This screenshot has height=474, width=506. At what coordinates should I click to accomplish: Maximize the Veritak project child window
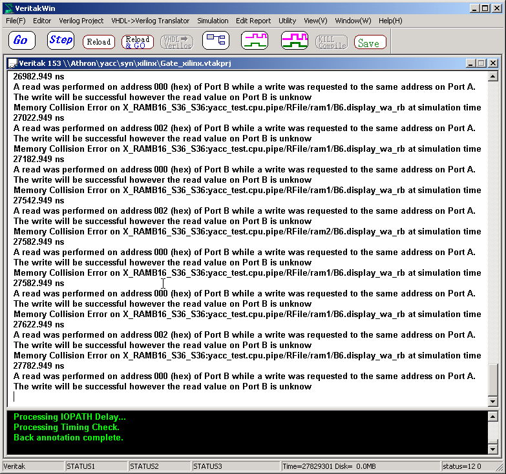480,63
